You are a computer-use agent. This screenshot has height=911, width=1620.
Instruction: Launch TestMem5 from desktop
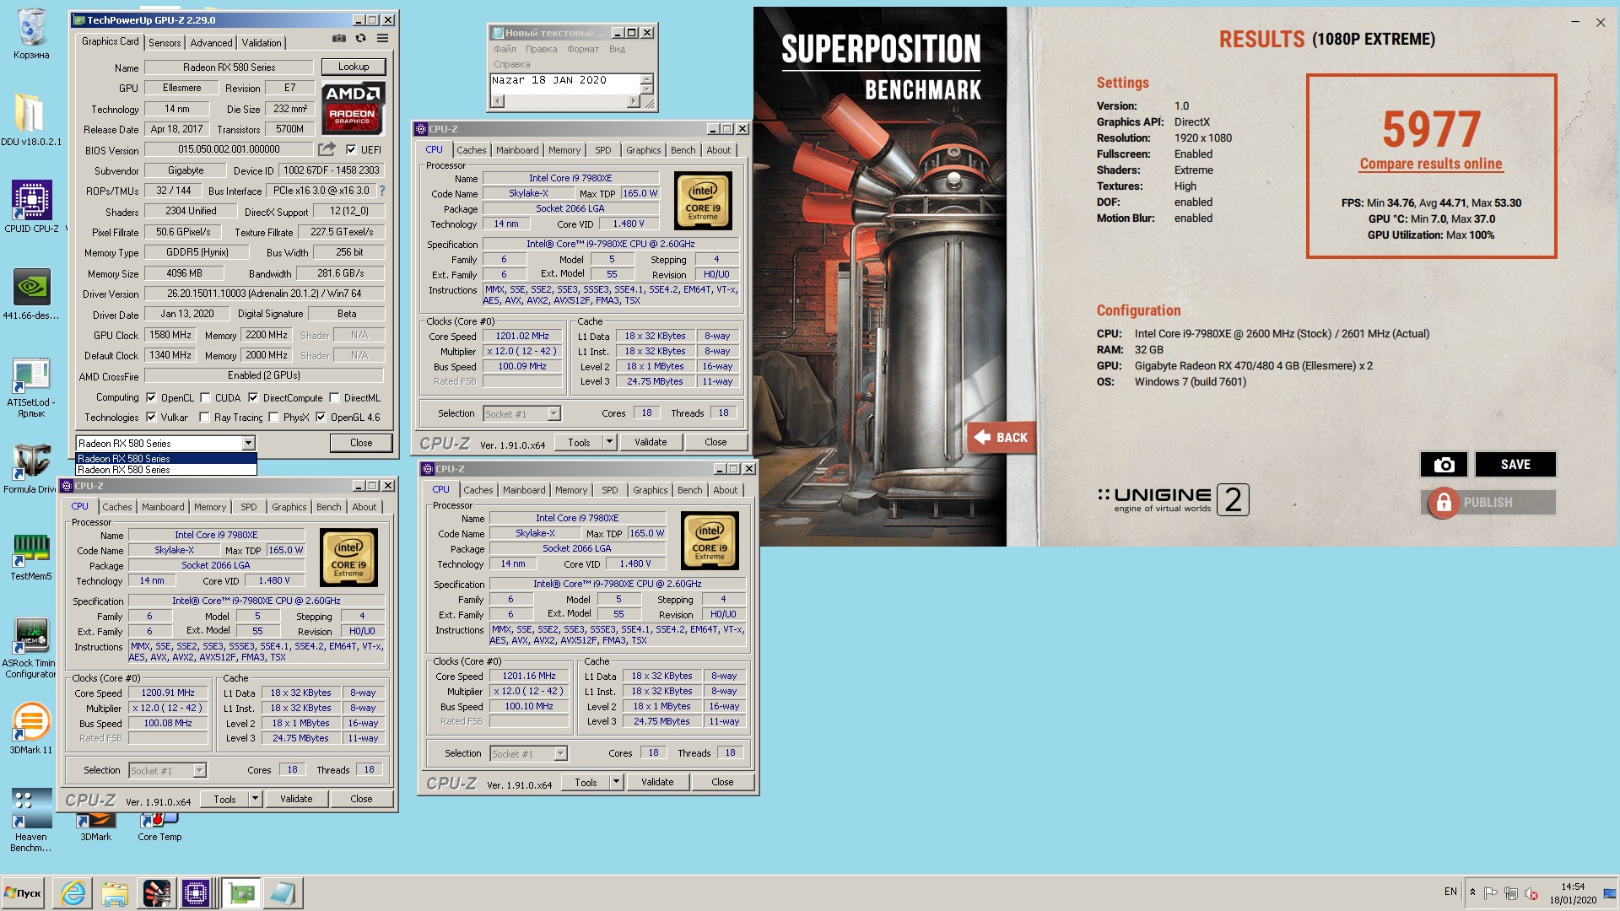coord(31,557)
